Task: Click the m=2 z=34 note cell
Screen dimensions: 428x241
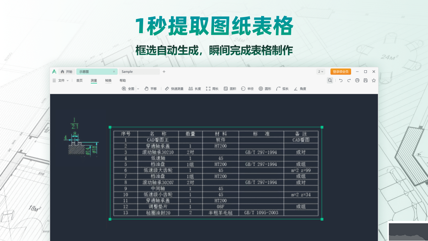Action: (301, 194)
